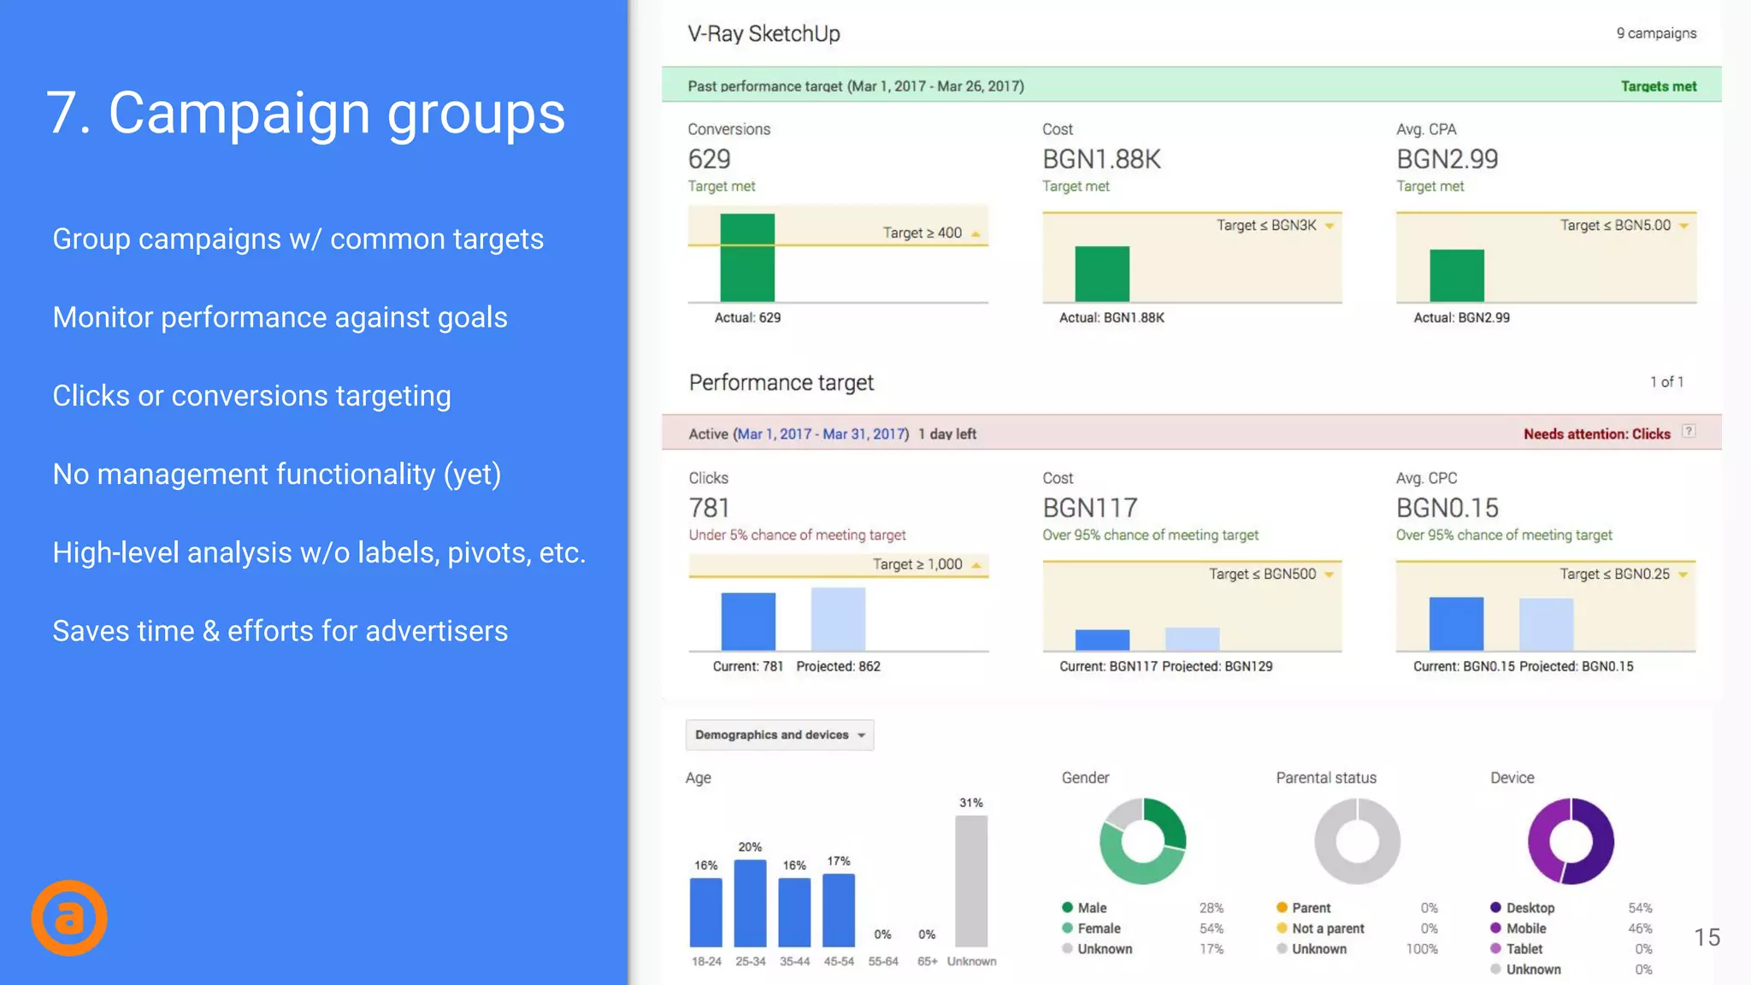Click the '1 of 1' pagination text
Image resolution: width=1751 pixels, height=985 pixels.
tap(1666, 382)
